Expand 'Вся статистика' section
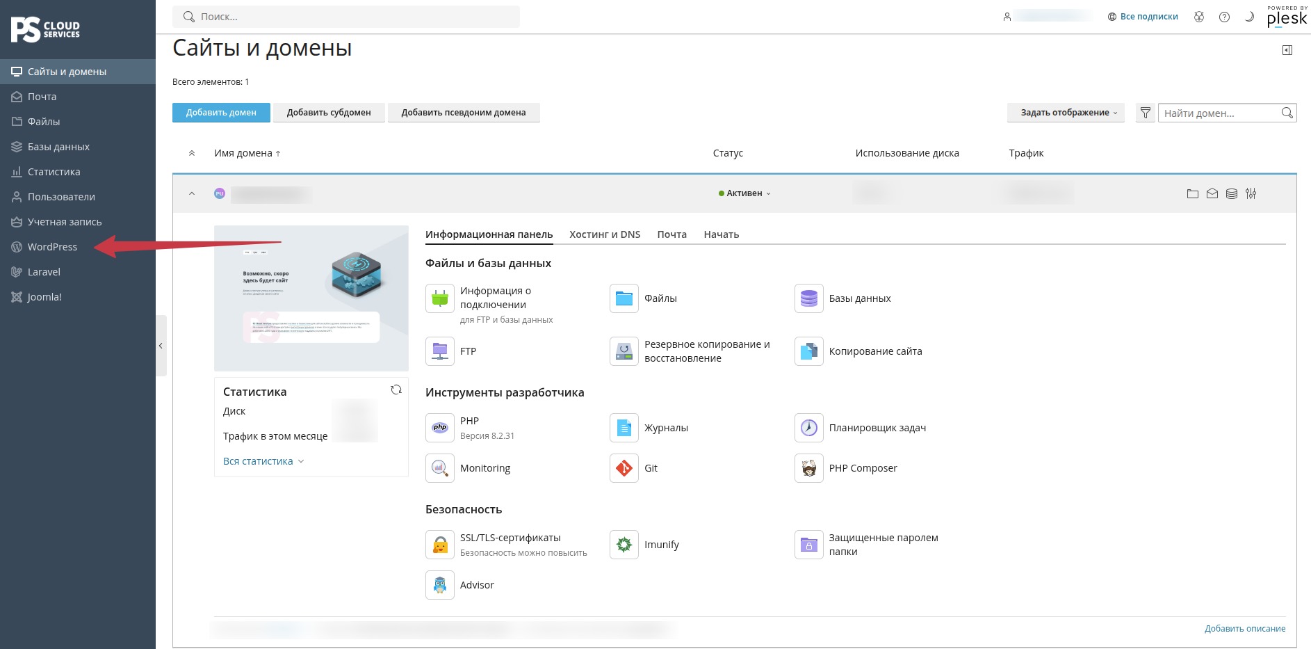This screenshot has width=1311, height=649. tap(263, 461)
